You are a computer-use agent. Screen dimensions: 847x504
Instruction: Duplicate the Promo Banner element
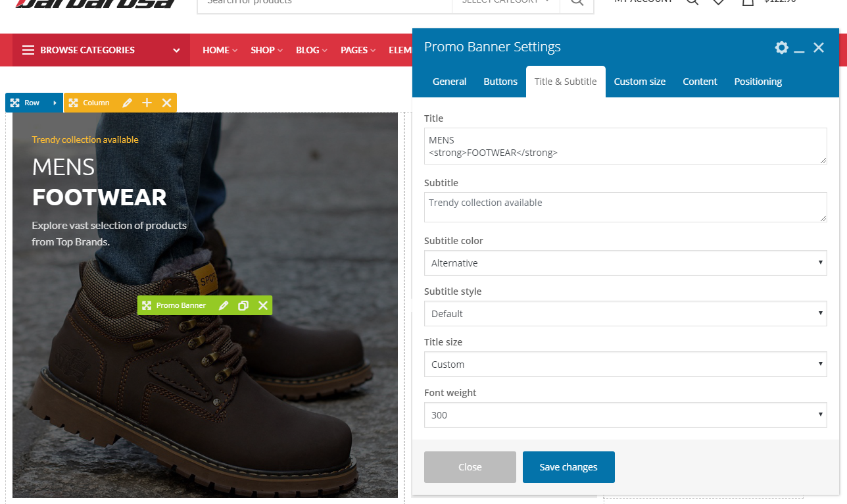pos(243,305)
